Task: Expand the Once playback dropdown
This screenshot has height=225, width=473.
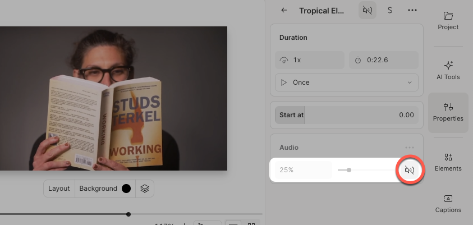Action: (x=347, y=82)
